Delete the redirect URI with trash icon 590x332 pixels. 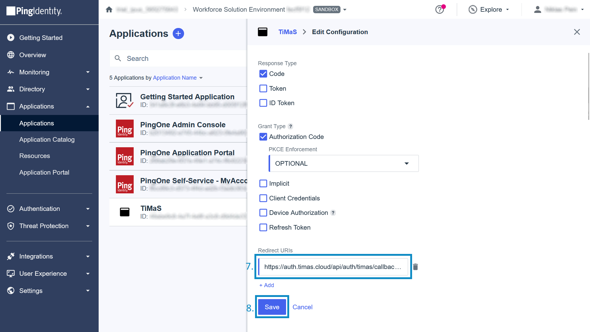[x=415, y=267]
